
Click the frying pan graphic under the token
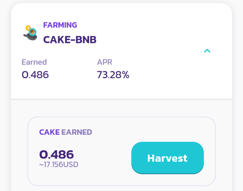pos(30,37)
